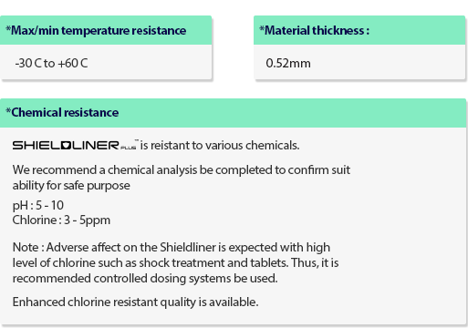
Task: Click the asterisk before Material thickness
Action: point(262,28)
